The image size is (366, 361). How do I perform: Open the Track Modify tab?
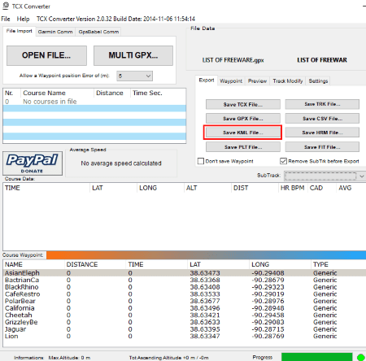point(288,80)
